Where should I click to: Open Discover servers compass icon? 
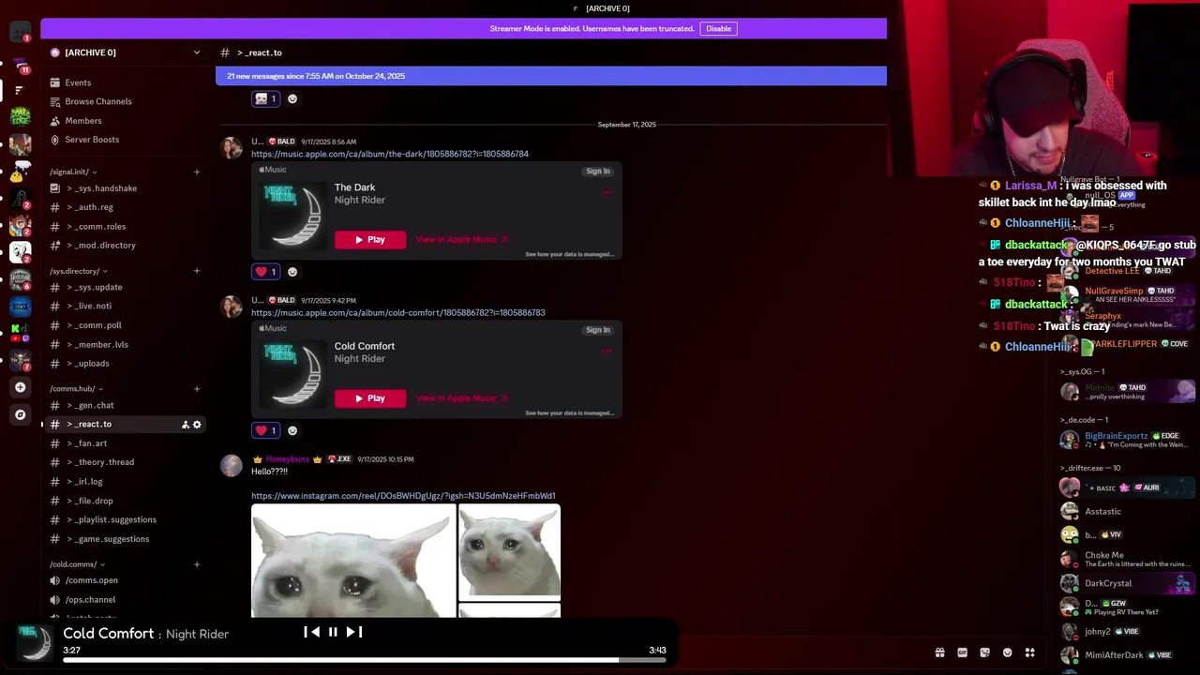[20, 414]
